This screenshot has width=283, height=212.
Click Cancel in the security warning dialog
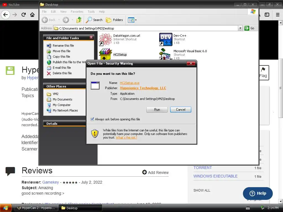point(180,109)
